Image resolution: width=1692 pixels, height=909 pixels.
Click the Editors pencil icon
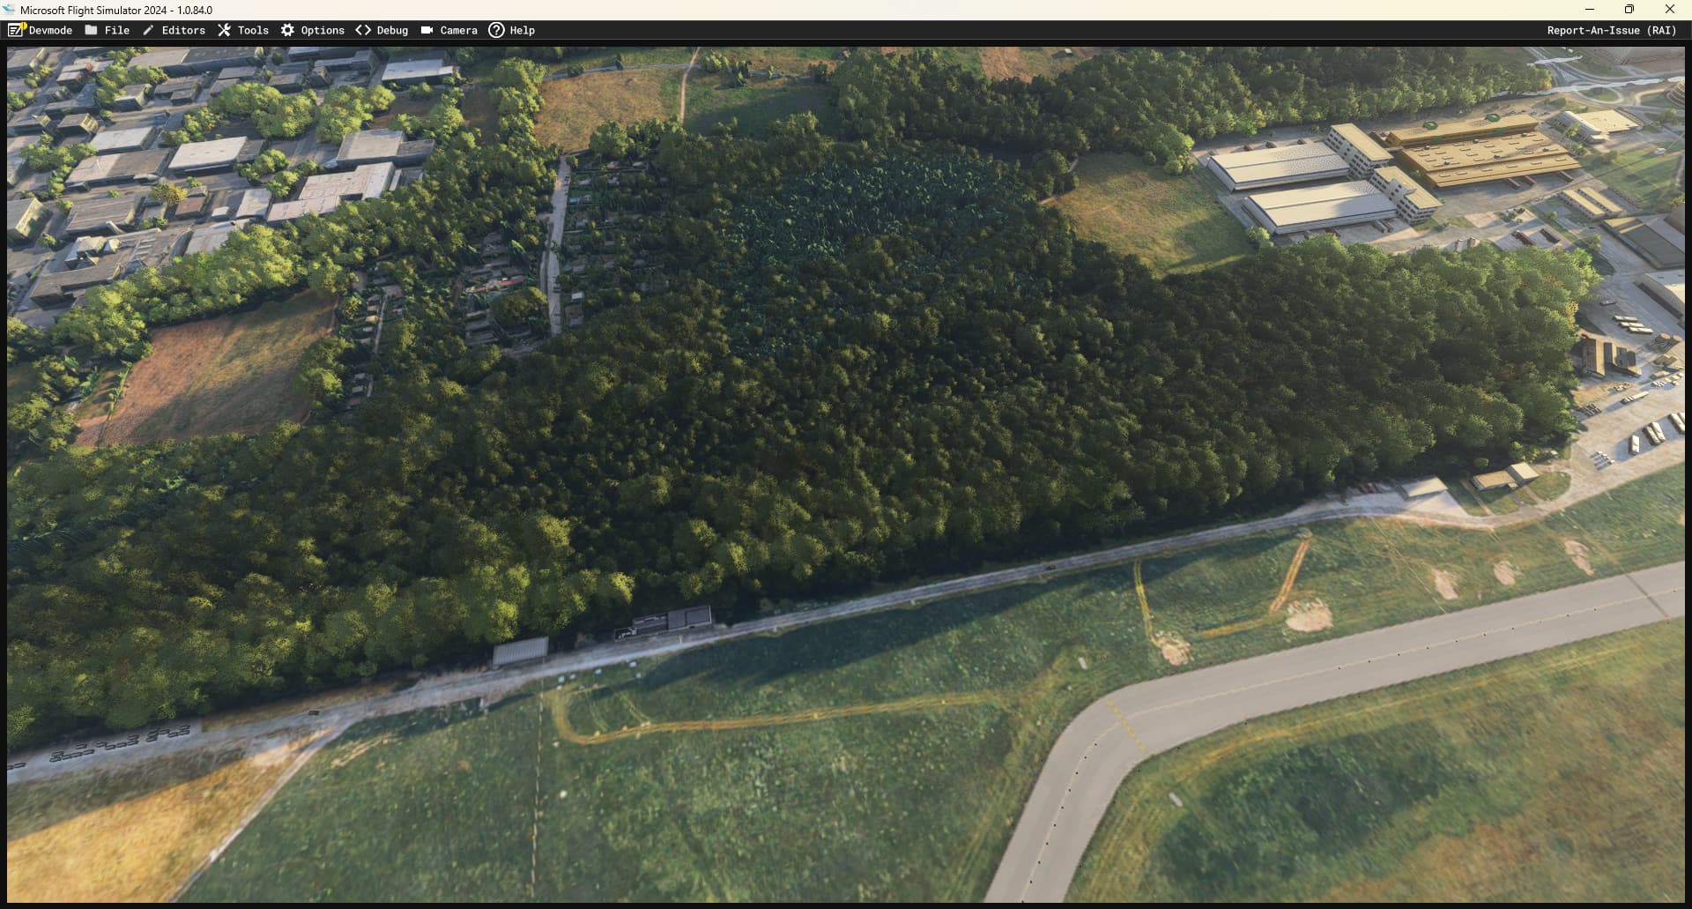point(149,30)
